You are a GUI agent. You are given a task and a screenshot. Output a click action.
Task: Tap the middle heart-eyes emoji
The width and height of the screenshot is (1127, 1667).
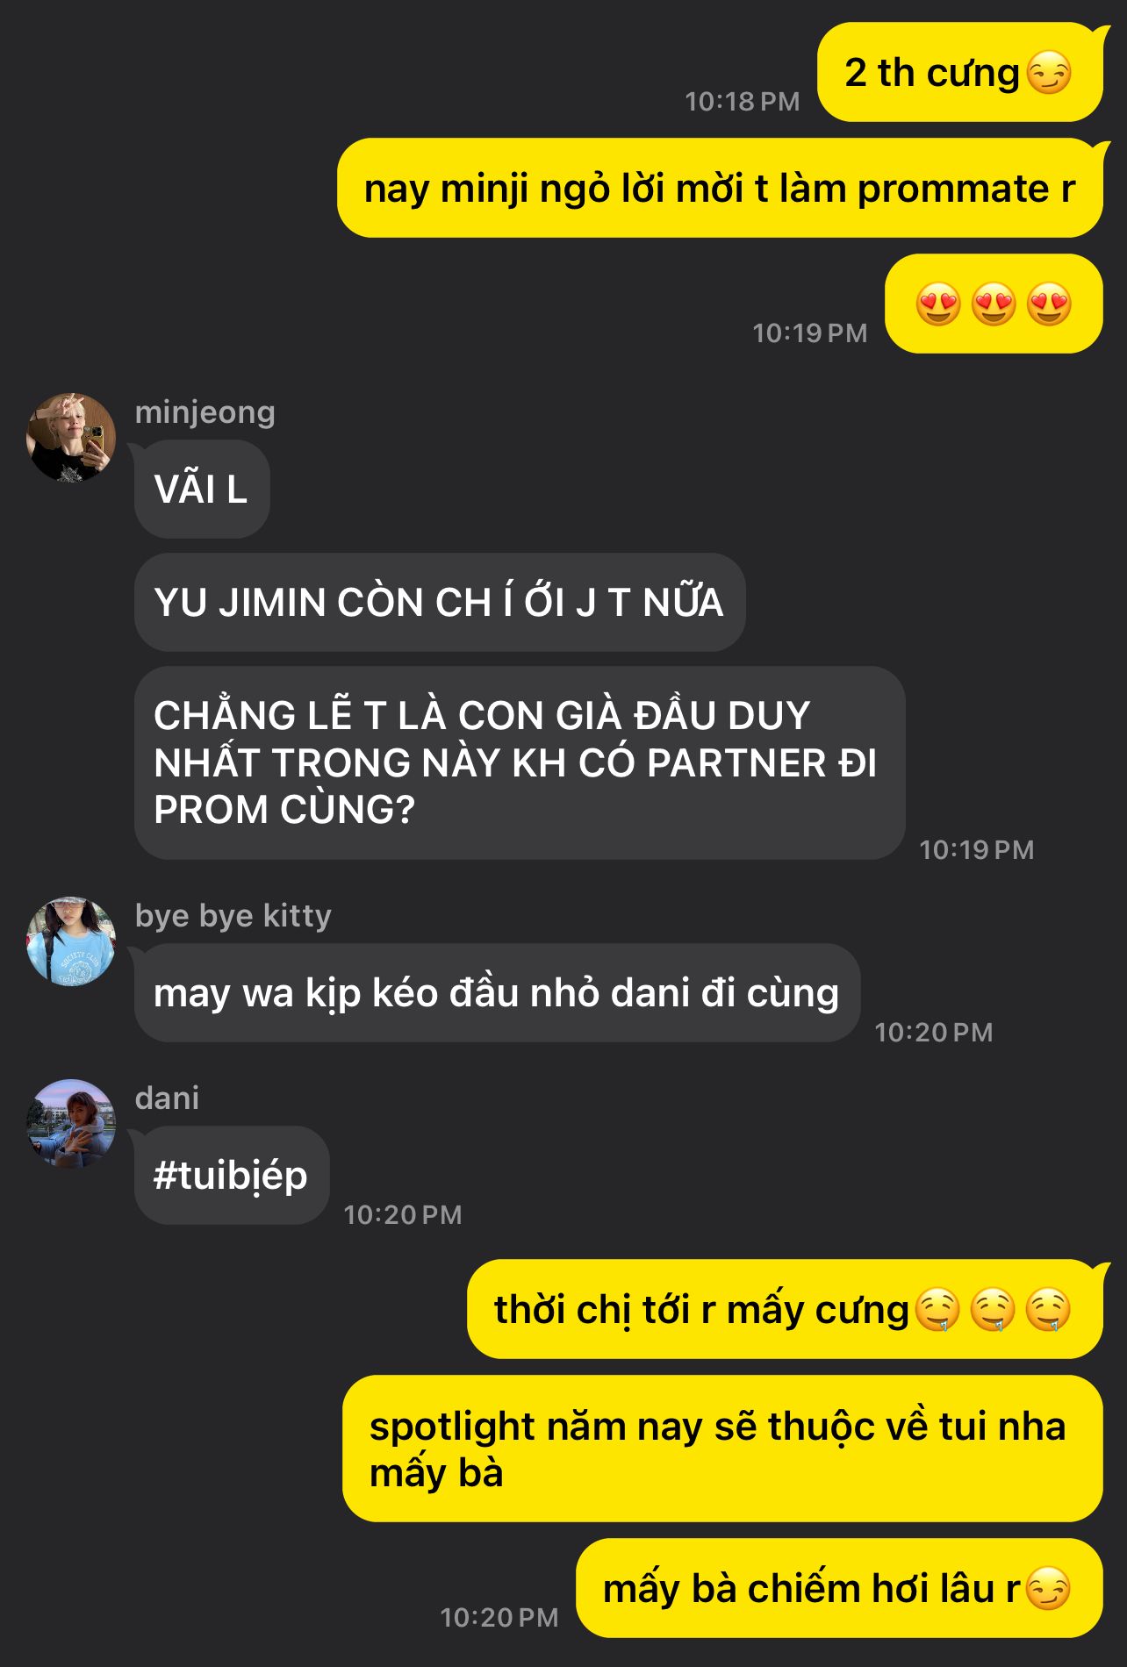tap(994, 304)
